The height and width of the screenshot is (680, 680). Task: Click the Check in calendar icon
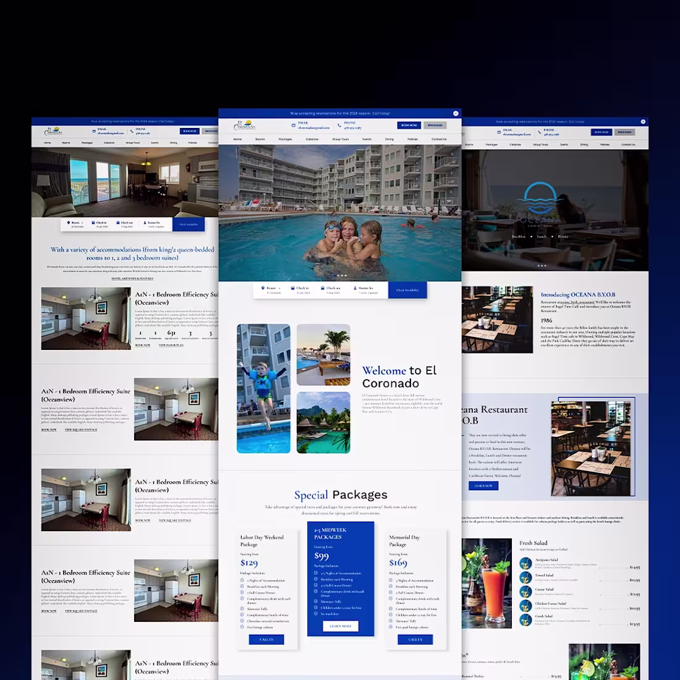pyautogui.click(x=293, y=288)
